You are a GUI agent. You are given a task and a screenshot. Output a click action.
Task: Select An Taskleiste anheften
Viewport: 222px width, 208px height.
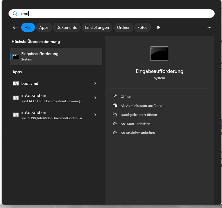pyautogui.click(x=137, y=133)
